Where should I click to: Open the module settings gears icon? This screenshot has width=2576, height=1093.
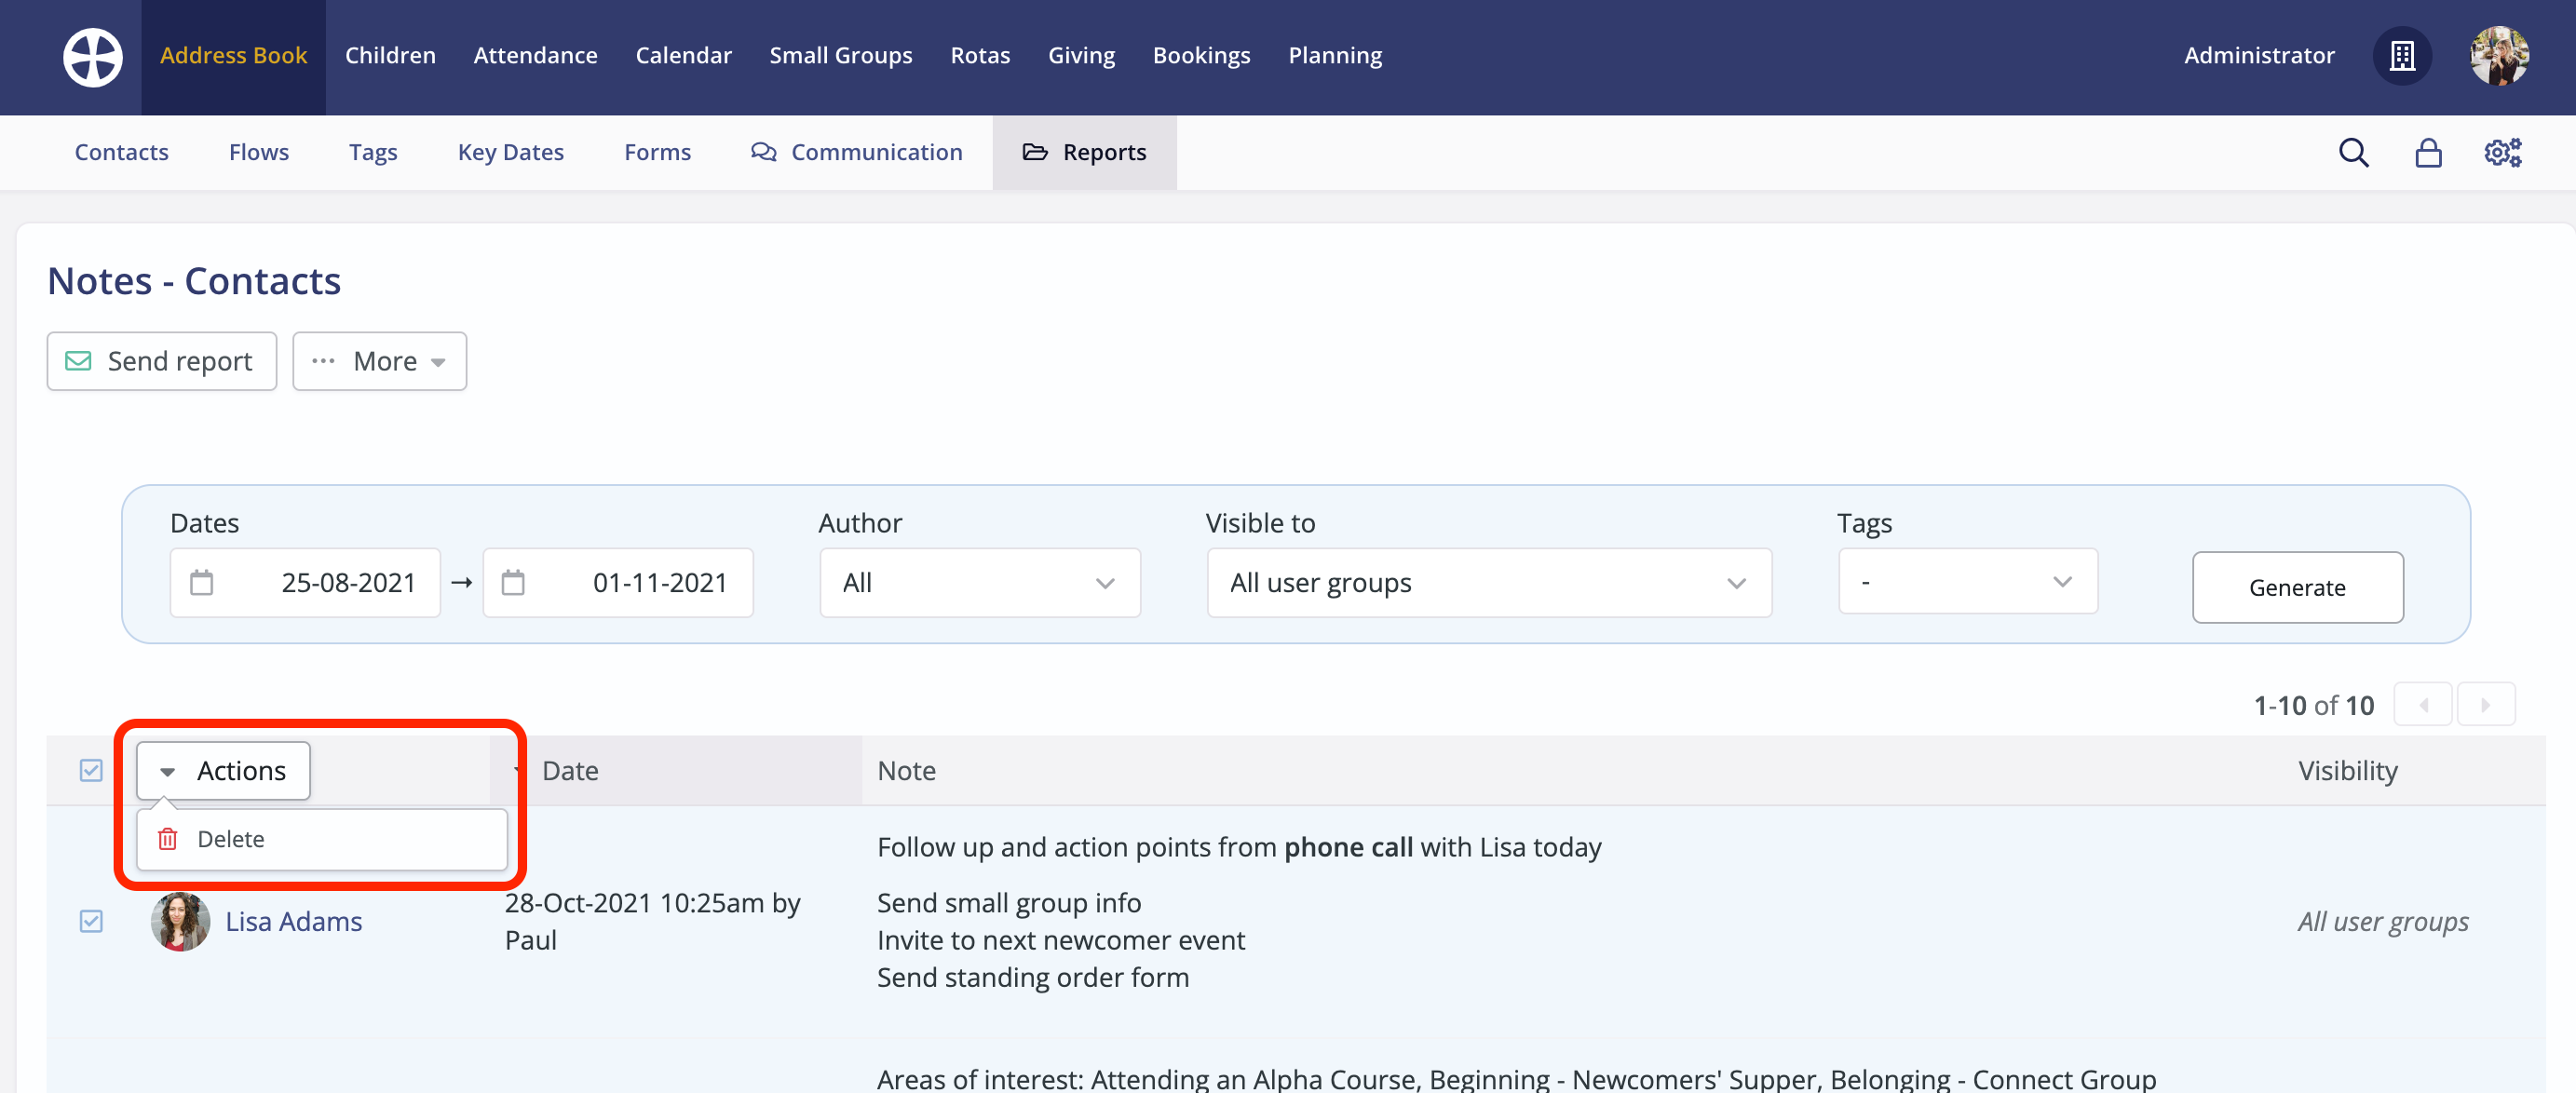point(2502,153)
